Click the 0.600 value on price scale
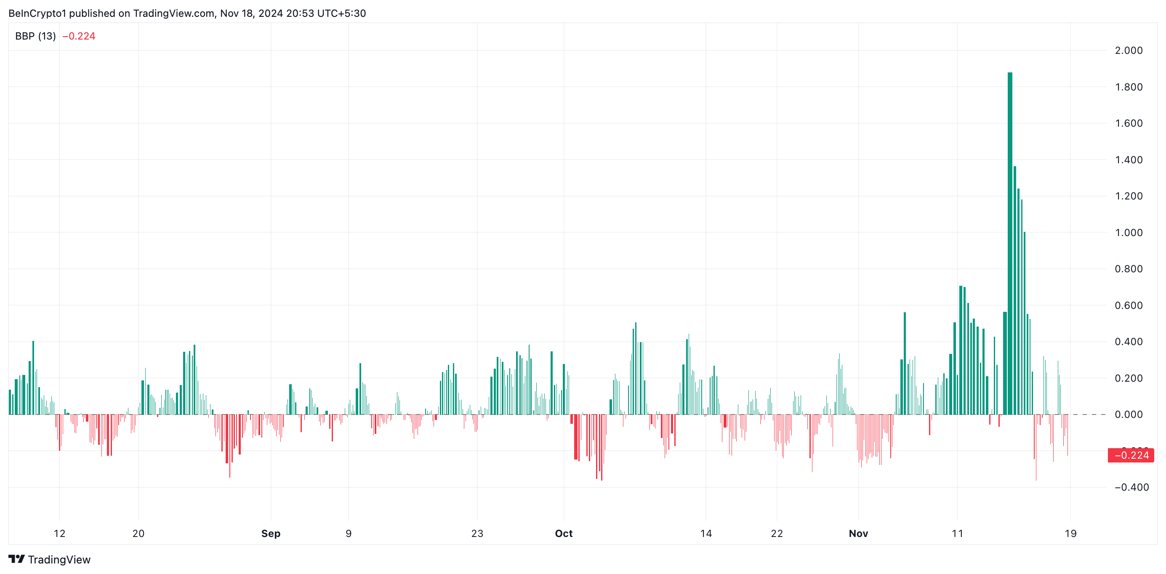Screen dimensions: 1166x574 [1129, 306]
